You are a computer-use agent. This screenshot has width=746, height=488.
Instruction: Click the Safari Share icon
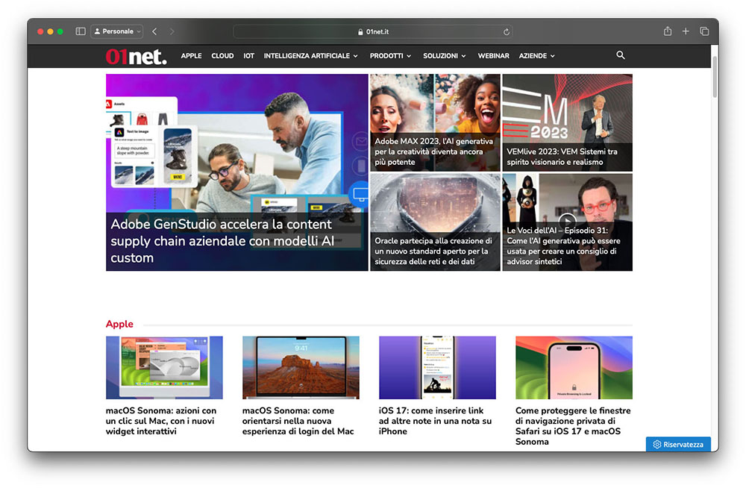(668, 31)
